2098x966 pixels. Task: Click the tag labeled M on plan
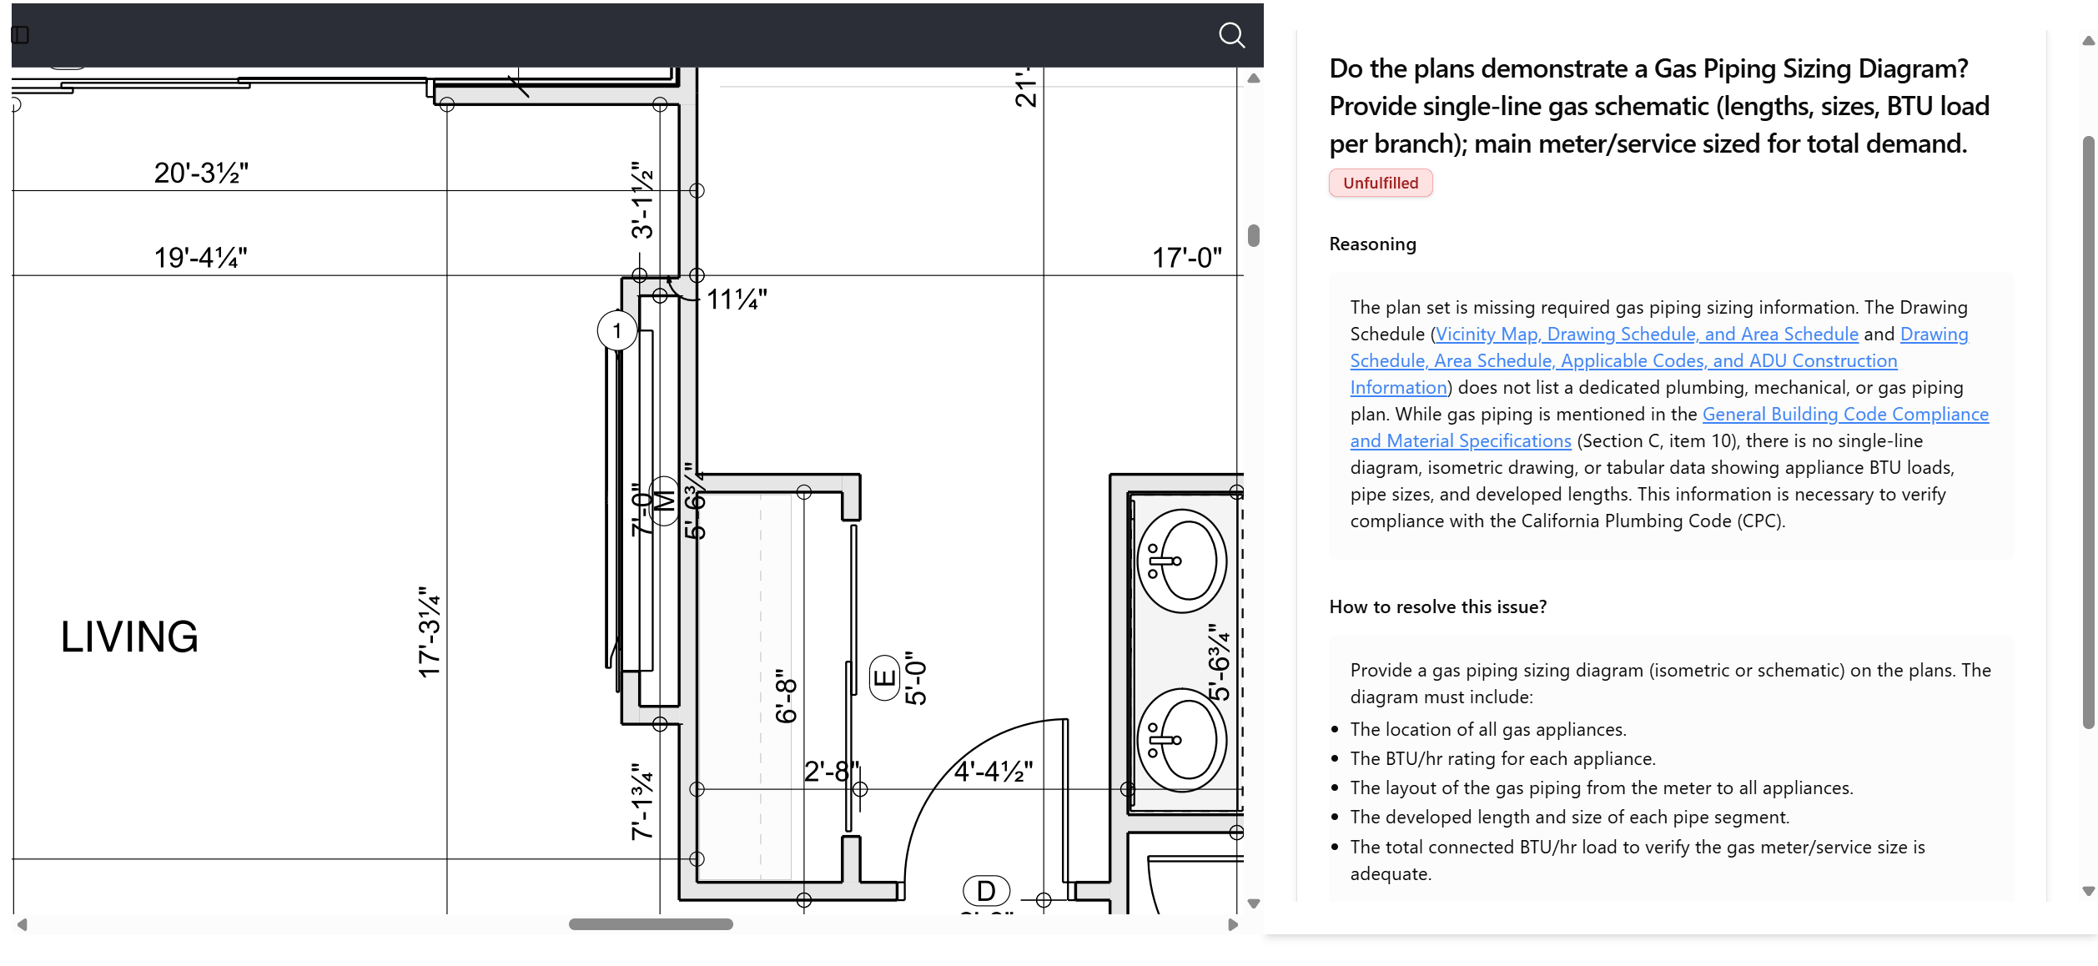click(x=664, y=501)
